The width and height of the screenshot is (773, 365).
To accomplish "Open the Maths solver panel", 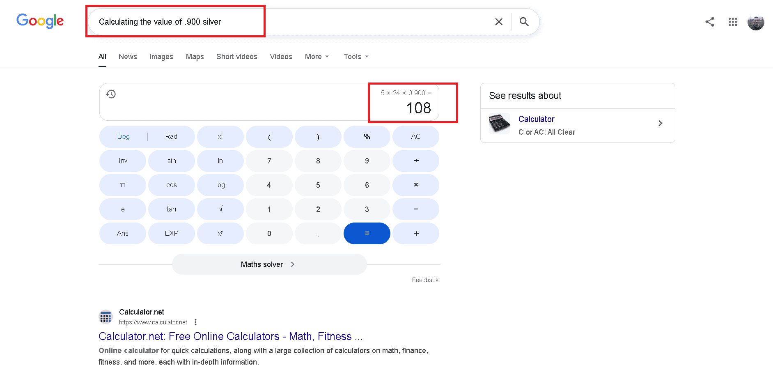I will point(269,264).
